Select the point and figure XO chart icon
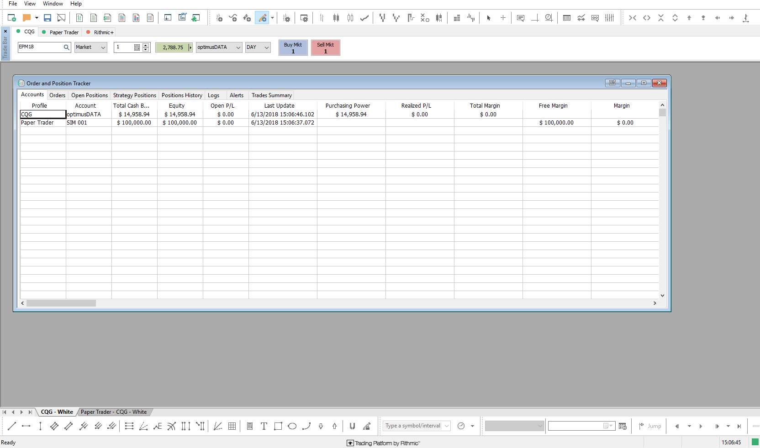This screenshot has height=448, width=760. [425, 18]
